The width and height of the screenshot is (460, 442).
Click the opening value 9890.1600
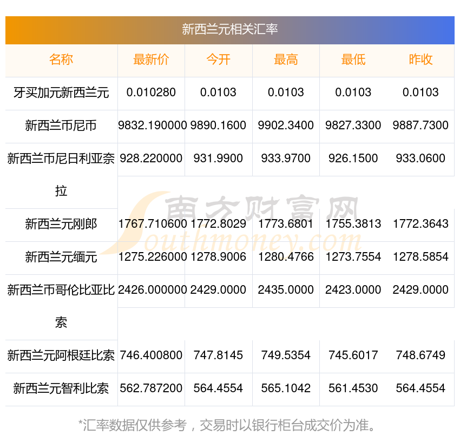tap(218, 125)
